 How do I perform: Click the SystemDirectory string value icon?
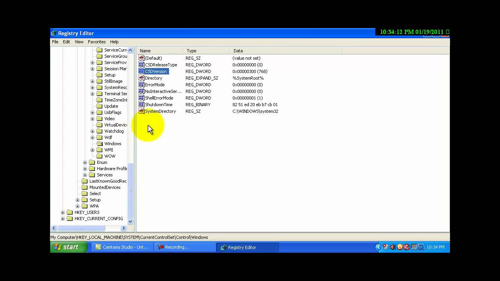pos(141,111)
